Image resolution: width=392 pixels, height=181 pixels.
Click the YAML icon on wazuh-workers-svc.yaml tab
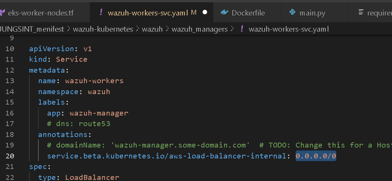click(101, 12)
